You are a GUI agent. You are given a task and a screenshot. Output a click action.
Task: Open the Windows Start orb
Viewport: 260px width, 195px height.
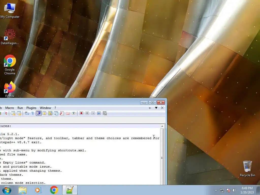coord(7,190)
